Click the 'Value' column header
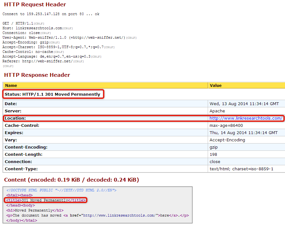Image resolution: width=285 pixels, height=226 pixels. coord(247,85)
